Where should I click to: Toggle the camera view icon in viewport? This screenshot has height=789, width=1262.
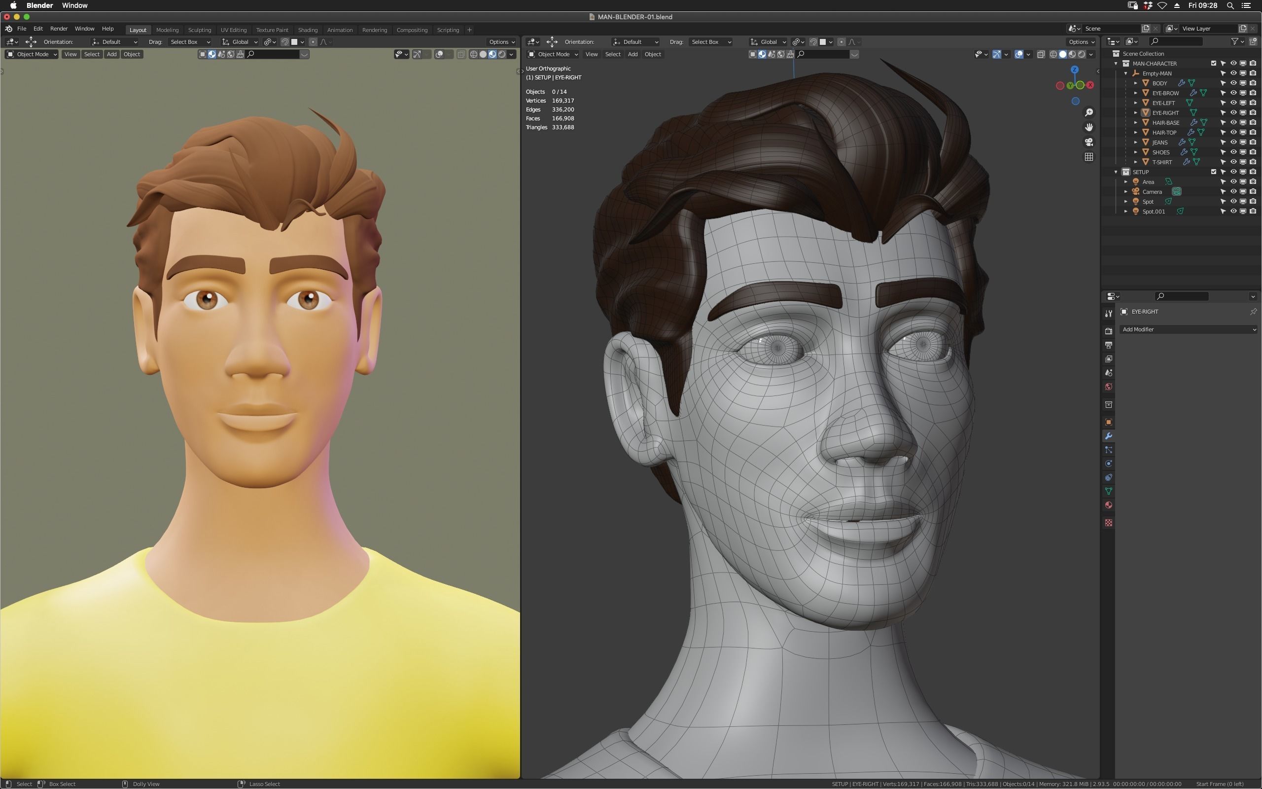coord(1089,142)
